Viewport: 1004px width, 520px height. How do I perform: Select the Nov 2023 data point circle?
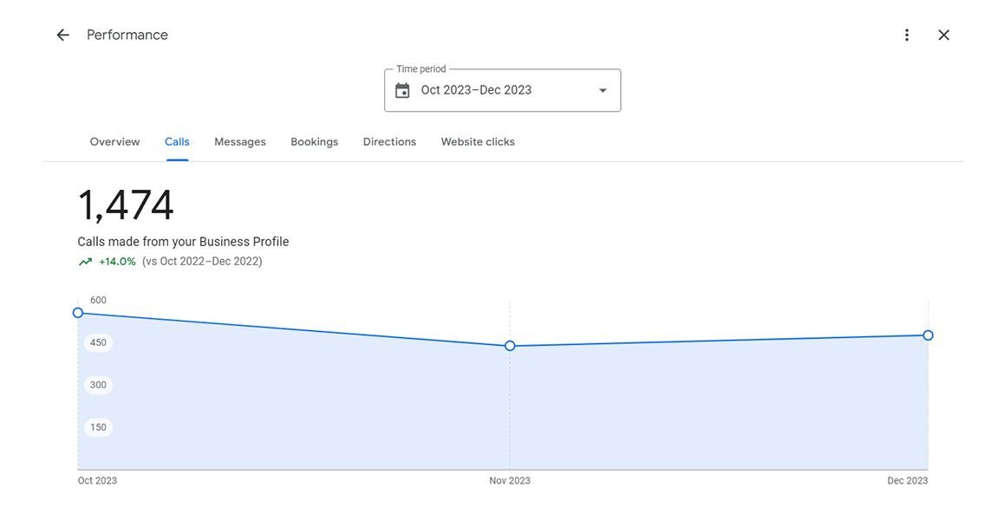point(510,346)
